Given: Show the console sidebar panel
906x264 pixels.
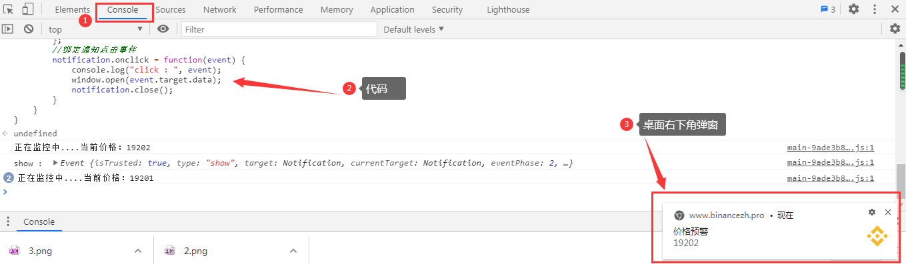Looking at the screenshot, I should (x=7, y=29).
